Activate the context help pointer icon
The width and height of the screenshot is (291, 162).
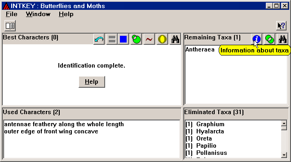(282, 26)
